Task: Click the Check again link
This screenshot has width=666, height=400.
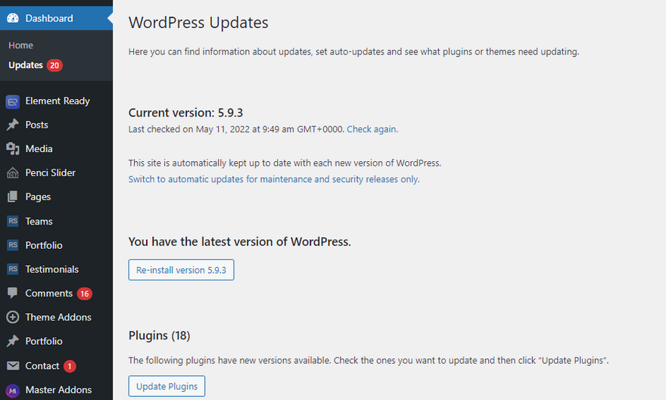Action: click(x=371, y=129)
